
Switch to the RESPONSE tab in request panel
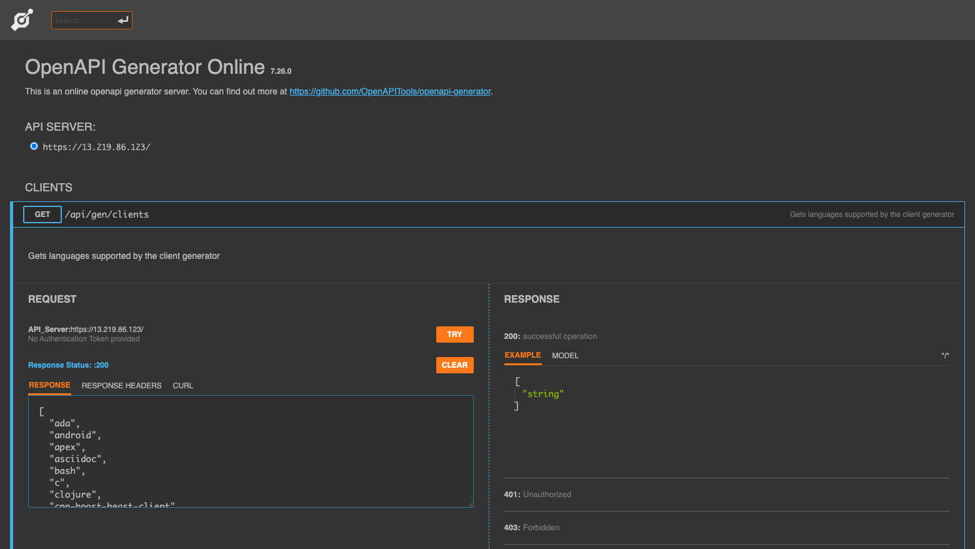[49, 385]
